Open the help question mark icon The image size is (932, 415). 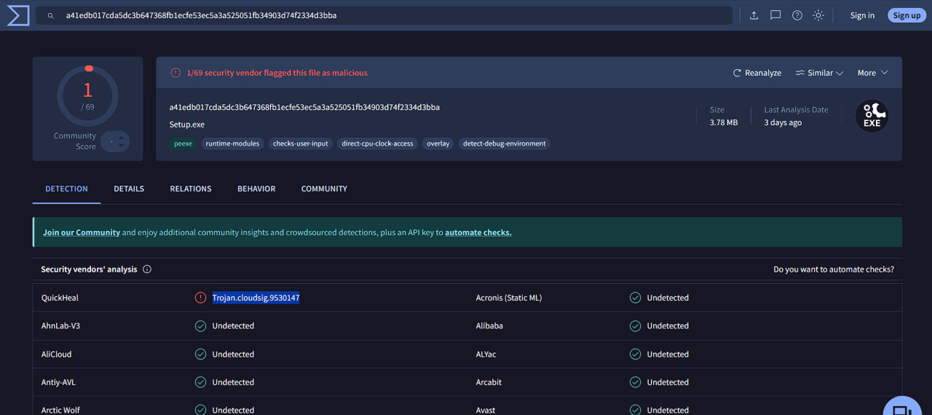(797, 15)
